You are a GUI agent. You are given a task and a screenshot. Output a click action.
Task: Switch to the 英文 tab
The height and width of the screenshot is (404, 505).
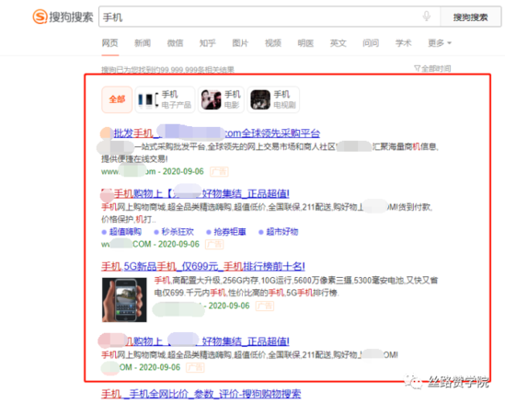click(339, 43)
